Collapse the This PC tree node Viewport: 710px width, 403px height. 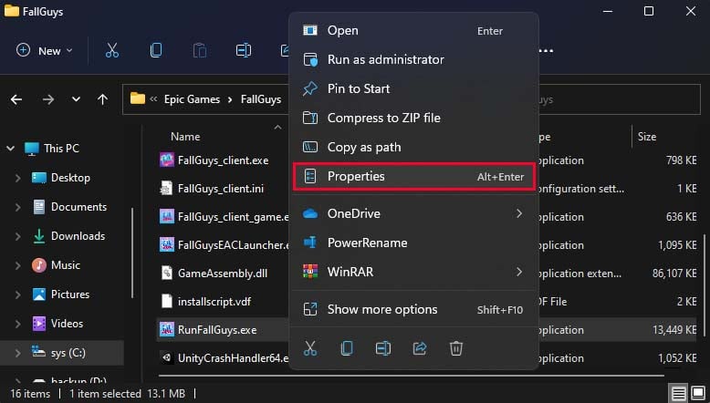click(x=10, y=149)
